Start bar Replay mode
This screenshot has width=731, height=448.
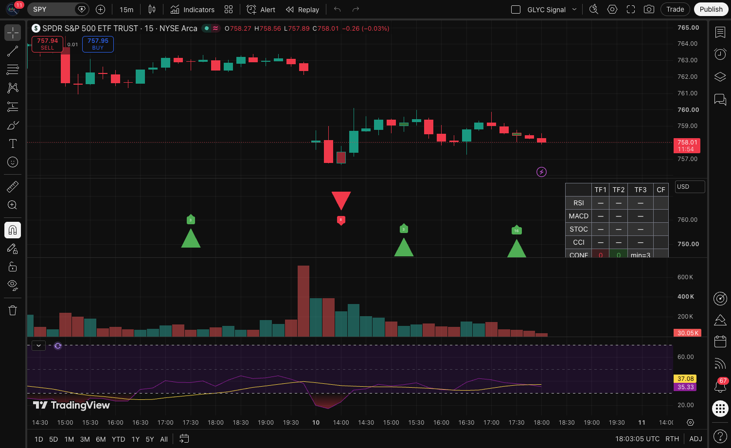pyautogui.click(x=302, y=9)
